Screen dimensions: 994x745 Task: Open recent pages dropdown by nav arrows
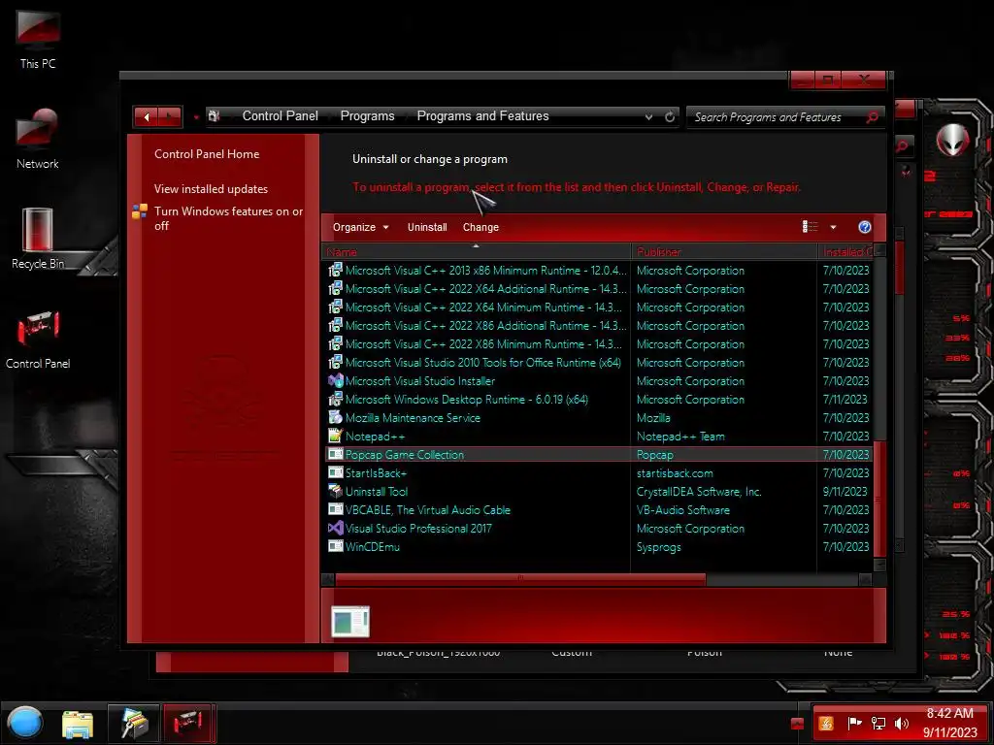click(x=196, y=117)
